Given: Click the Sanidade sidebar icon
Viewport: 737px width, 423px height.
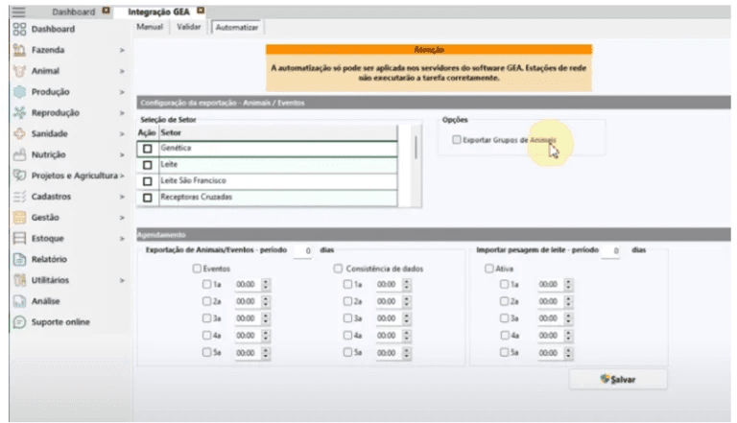Looking at the screenshot, I should 20,133.
